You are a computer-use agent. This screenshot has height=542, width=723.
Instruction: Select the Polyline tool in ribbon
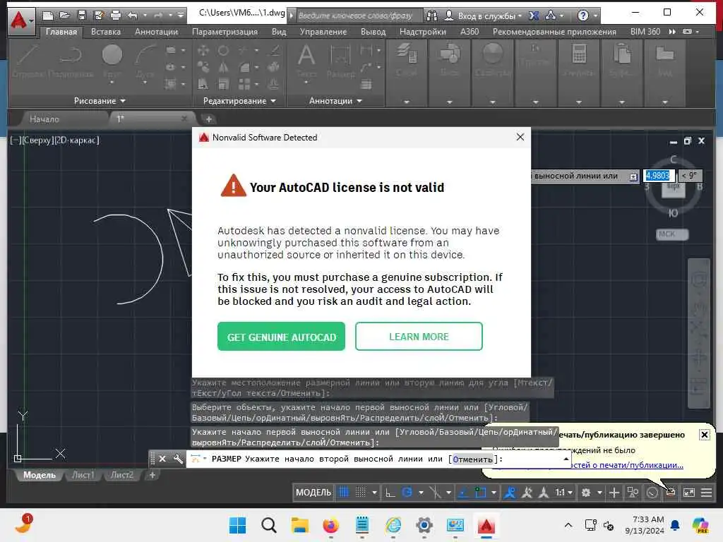(71, 62)
